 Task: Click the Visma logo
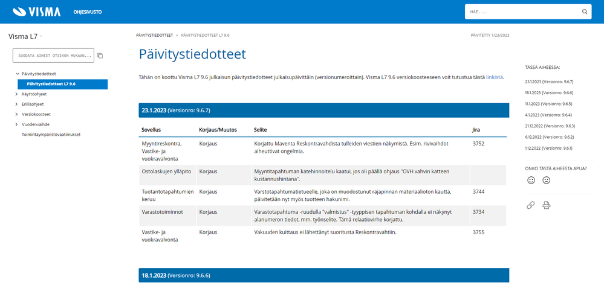click(37, 12)
